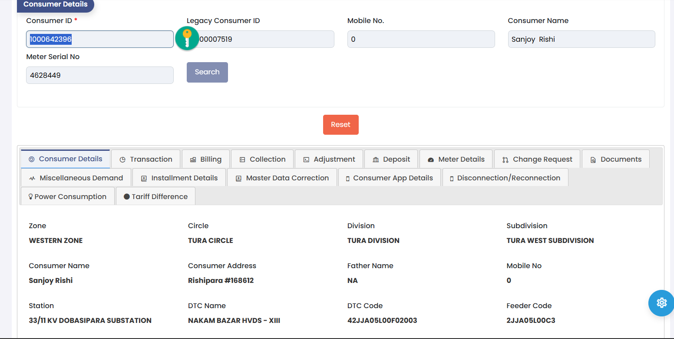This screenshot has height=339, width=674.
Task: Switch to the Disconnection/Reconnection tab
Action: click(505, 178)
